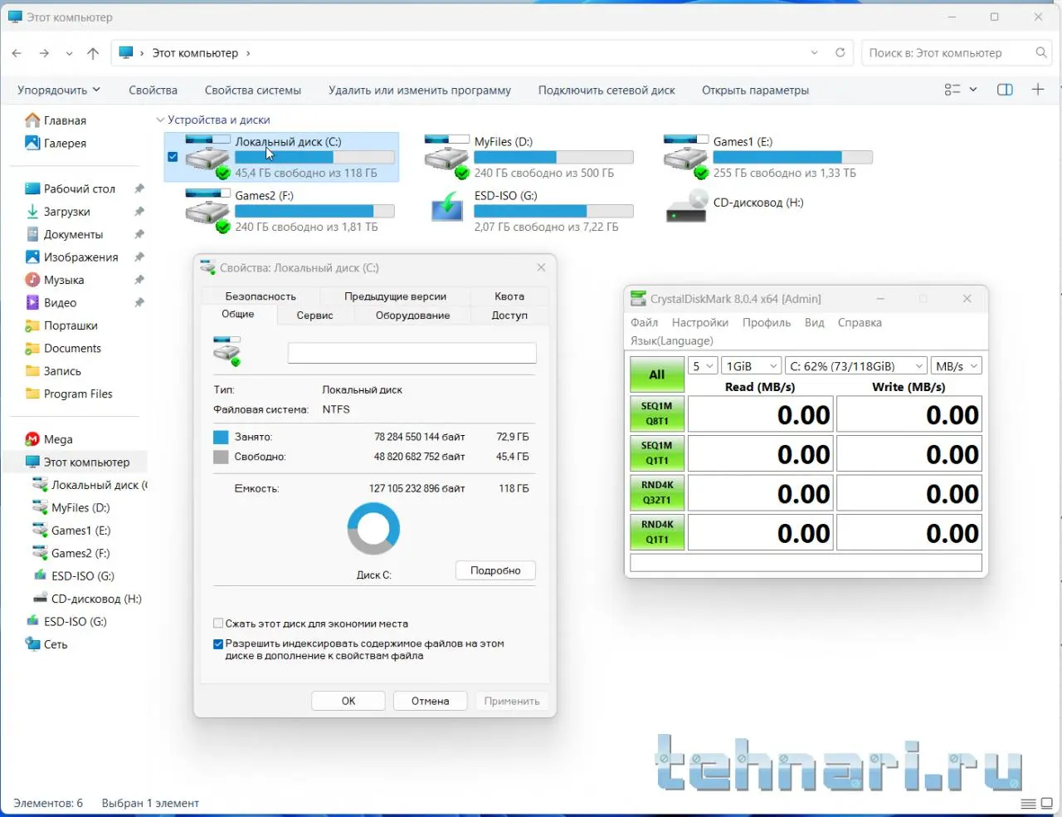Open the MB/s units dropdown
The image size is (1062, 817).
[956, 366]
